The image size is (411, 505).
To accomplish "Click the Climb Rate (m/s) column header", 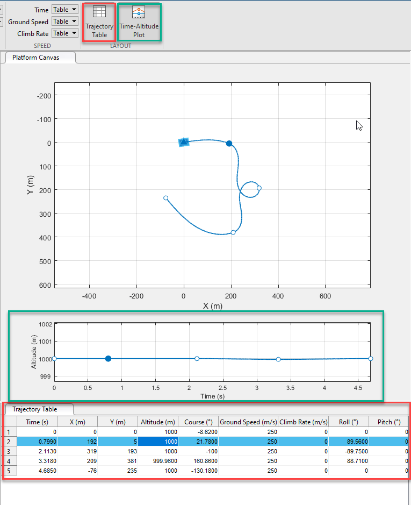I will (x=303, y=422).
